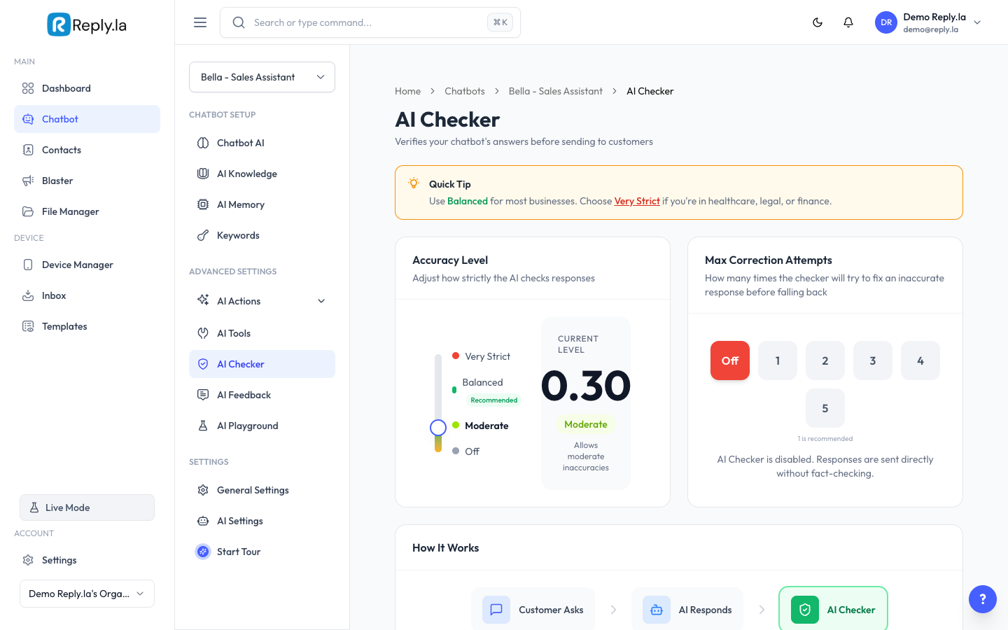
Task: Click the Device Manager phone icon
Action: pyautogui.click(x=28, y=265)
